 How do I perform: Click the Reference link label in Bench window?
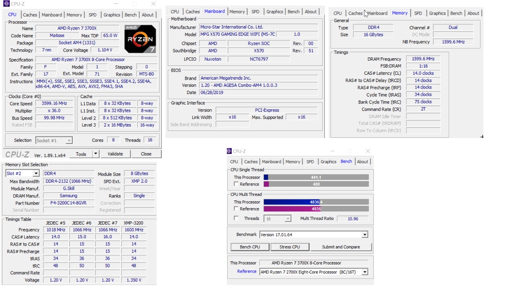coord(247,271)
